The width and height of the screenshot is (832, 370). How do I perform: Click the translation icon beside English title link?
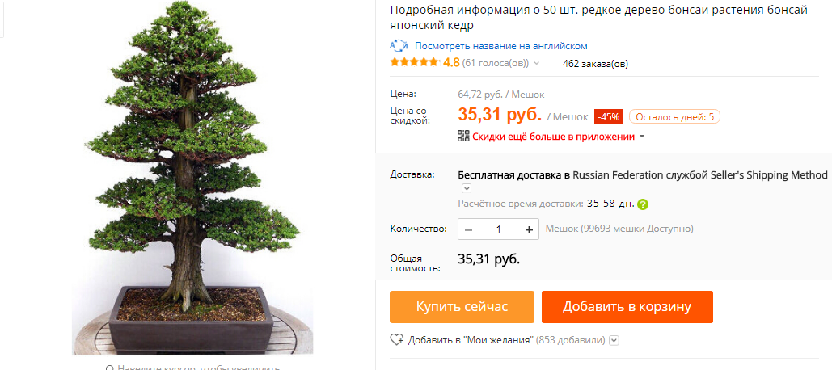click(399, 46)
